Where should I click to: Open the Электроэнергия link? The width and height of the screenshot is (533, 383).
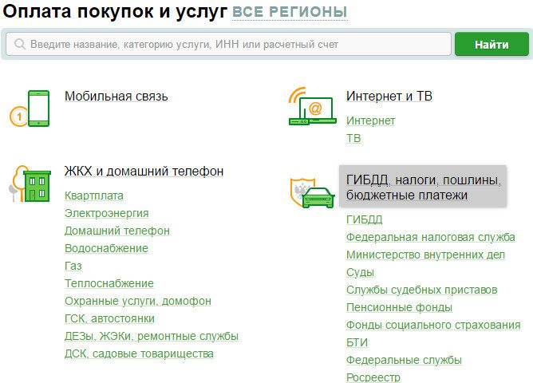107,213
